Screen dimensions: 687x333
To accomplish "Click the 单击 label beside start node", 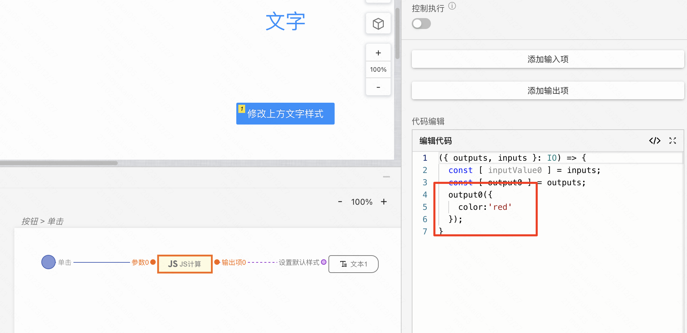I will point(65,262).
